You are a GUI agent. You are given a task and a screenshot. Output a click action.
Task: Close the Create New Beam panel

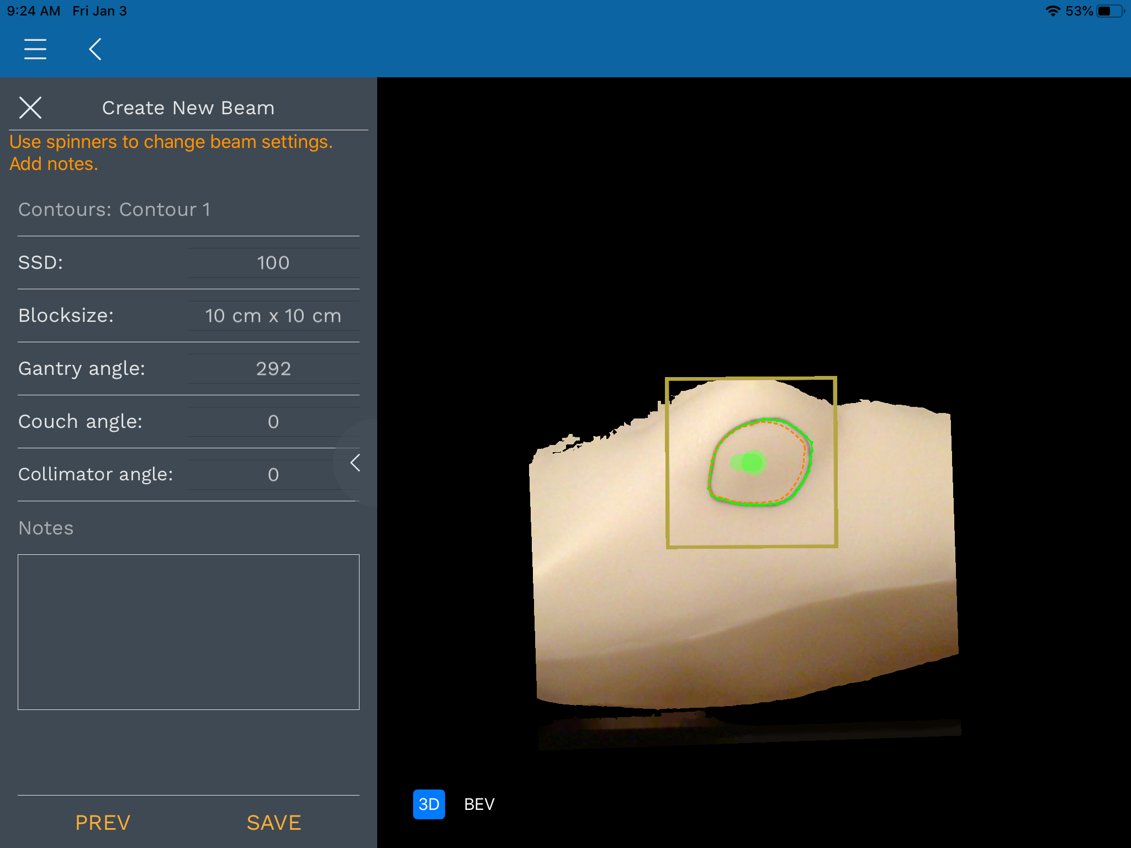[30, 108]
